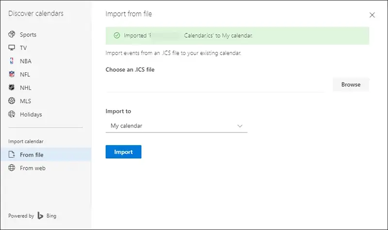Select the Sports calendar category
Viewport: 388px width, 230px height.
[x=28, y=34]
